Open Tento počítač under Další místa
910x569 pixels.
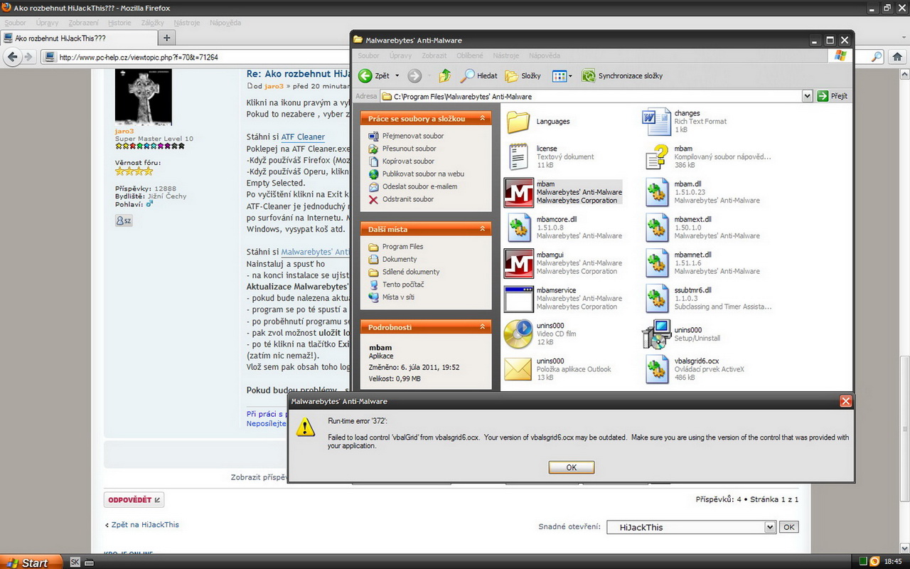tap(403, 284)
